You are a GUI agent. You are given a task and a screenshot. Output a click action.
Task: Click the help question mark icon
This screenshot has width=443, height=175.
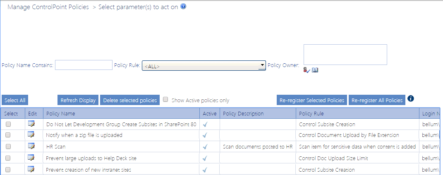[x=183, y=7]
